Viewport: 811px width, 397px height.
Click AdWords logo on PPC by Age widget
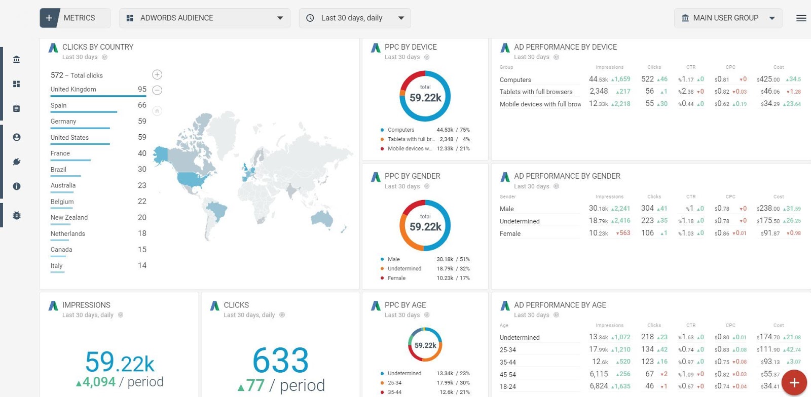376,306
